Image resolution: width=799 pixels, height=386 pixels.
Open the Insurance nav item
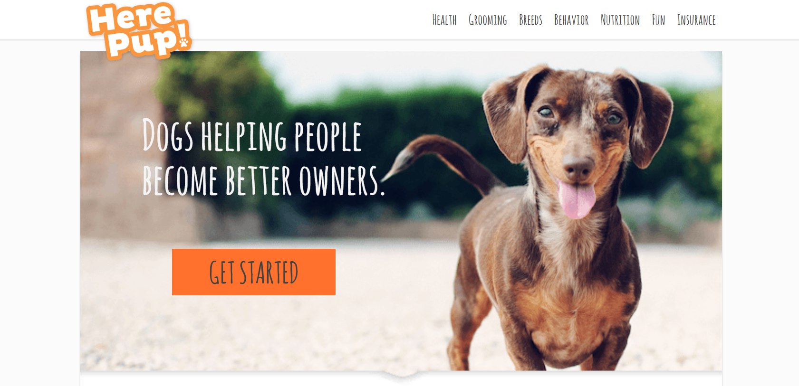tap(696, 20)
